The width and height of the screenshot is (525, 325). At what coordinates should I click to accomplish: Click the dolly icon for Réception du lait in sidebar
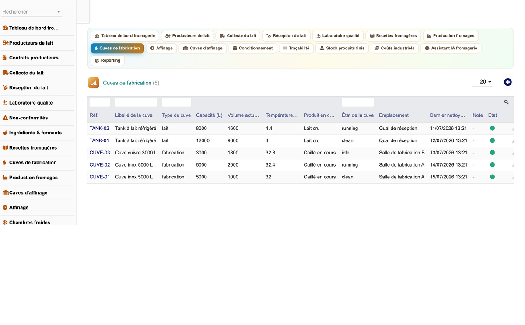tap(5, 87)
